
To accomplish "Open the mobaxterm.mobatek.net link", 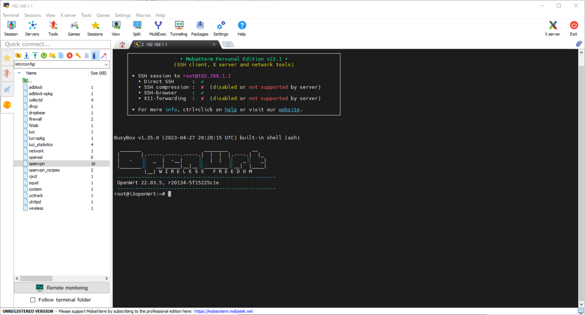I will [x=223, y=311].
